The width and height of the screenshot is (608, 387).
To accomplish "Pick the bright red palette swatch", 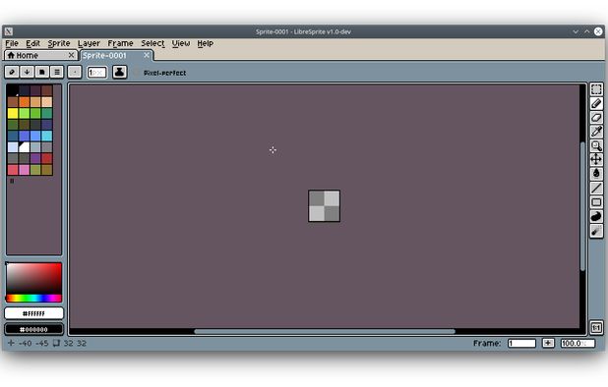I will pyautogui.click(x=46, y=158).
